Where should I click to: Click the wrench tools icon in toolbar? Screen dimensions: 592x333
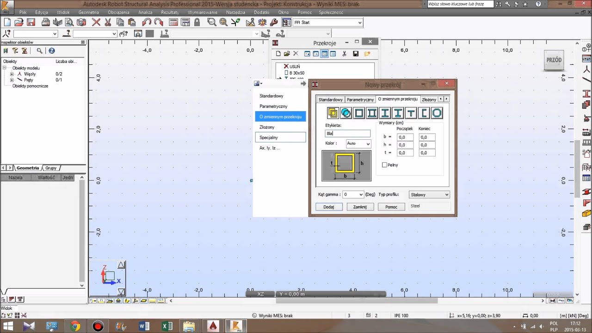point(273,22)
